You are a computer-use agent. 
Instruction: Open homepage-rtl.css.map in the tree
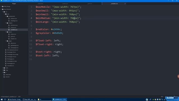coord(13,54)
